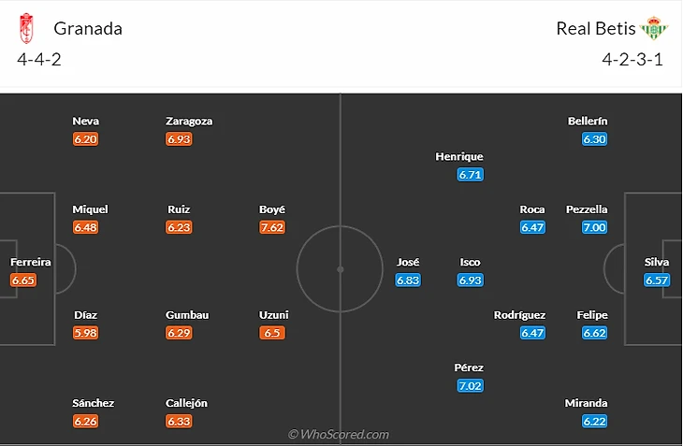Select Callejón's player name
Image resolution: width=683 pixels, height=446 pixels.
(x=187, y=403)
